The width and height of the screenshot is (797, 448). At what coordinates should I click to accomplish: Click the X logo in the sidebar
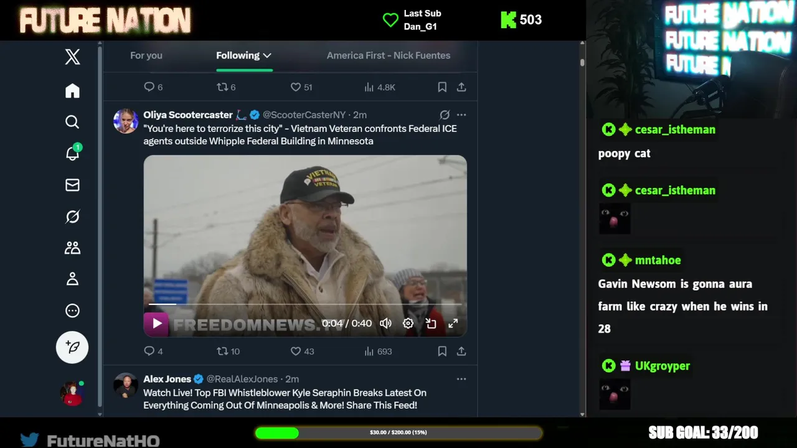point(72,57)
